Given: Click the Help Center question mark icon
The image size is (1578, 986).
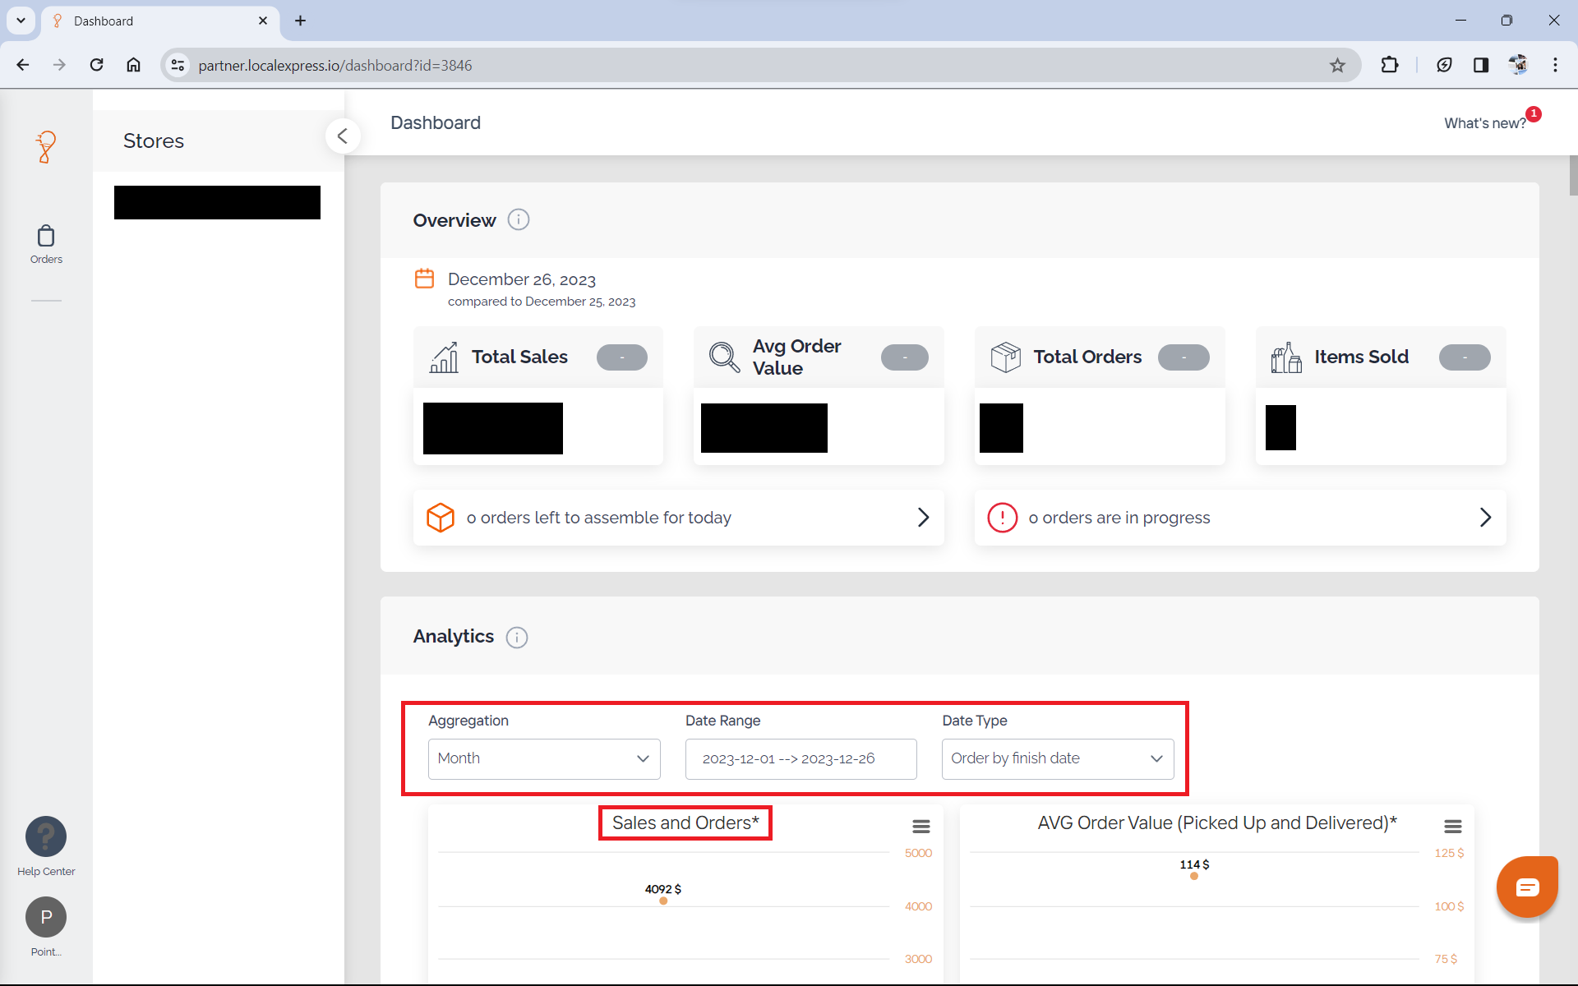Looking at the screenshot, I should [46, 836].
